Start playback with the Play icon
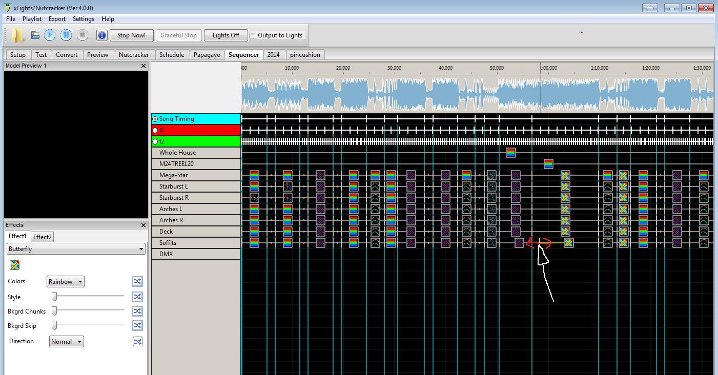 [50, 35]
